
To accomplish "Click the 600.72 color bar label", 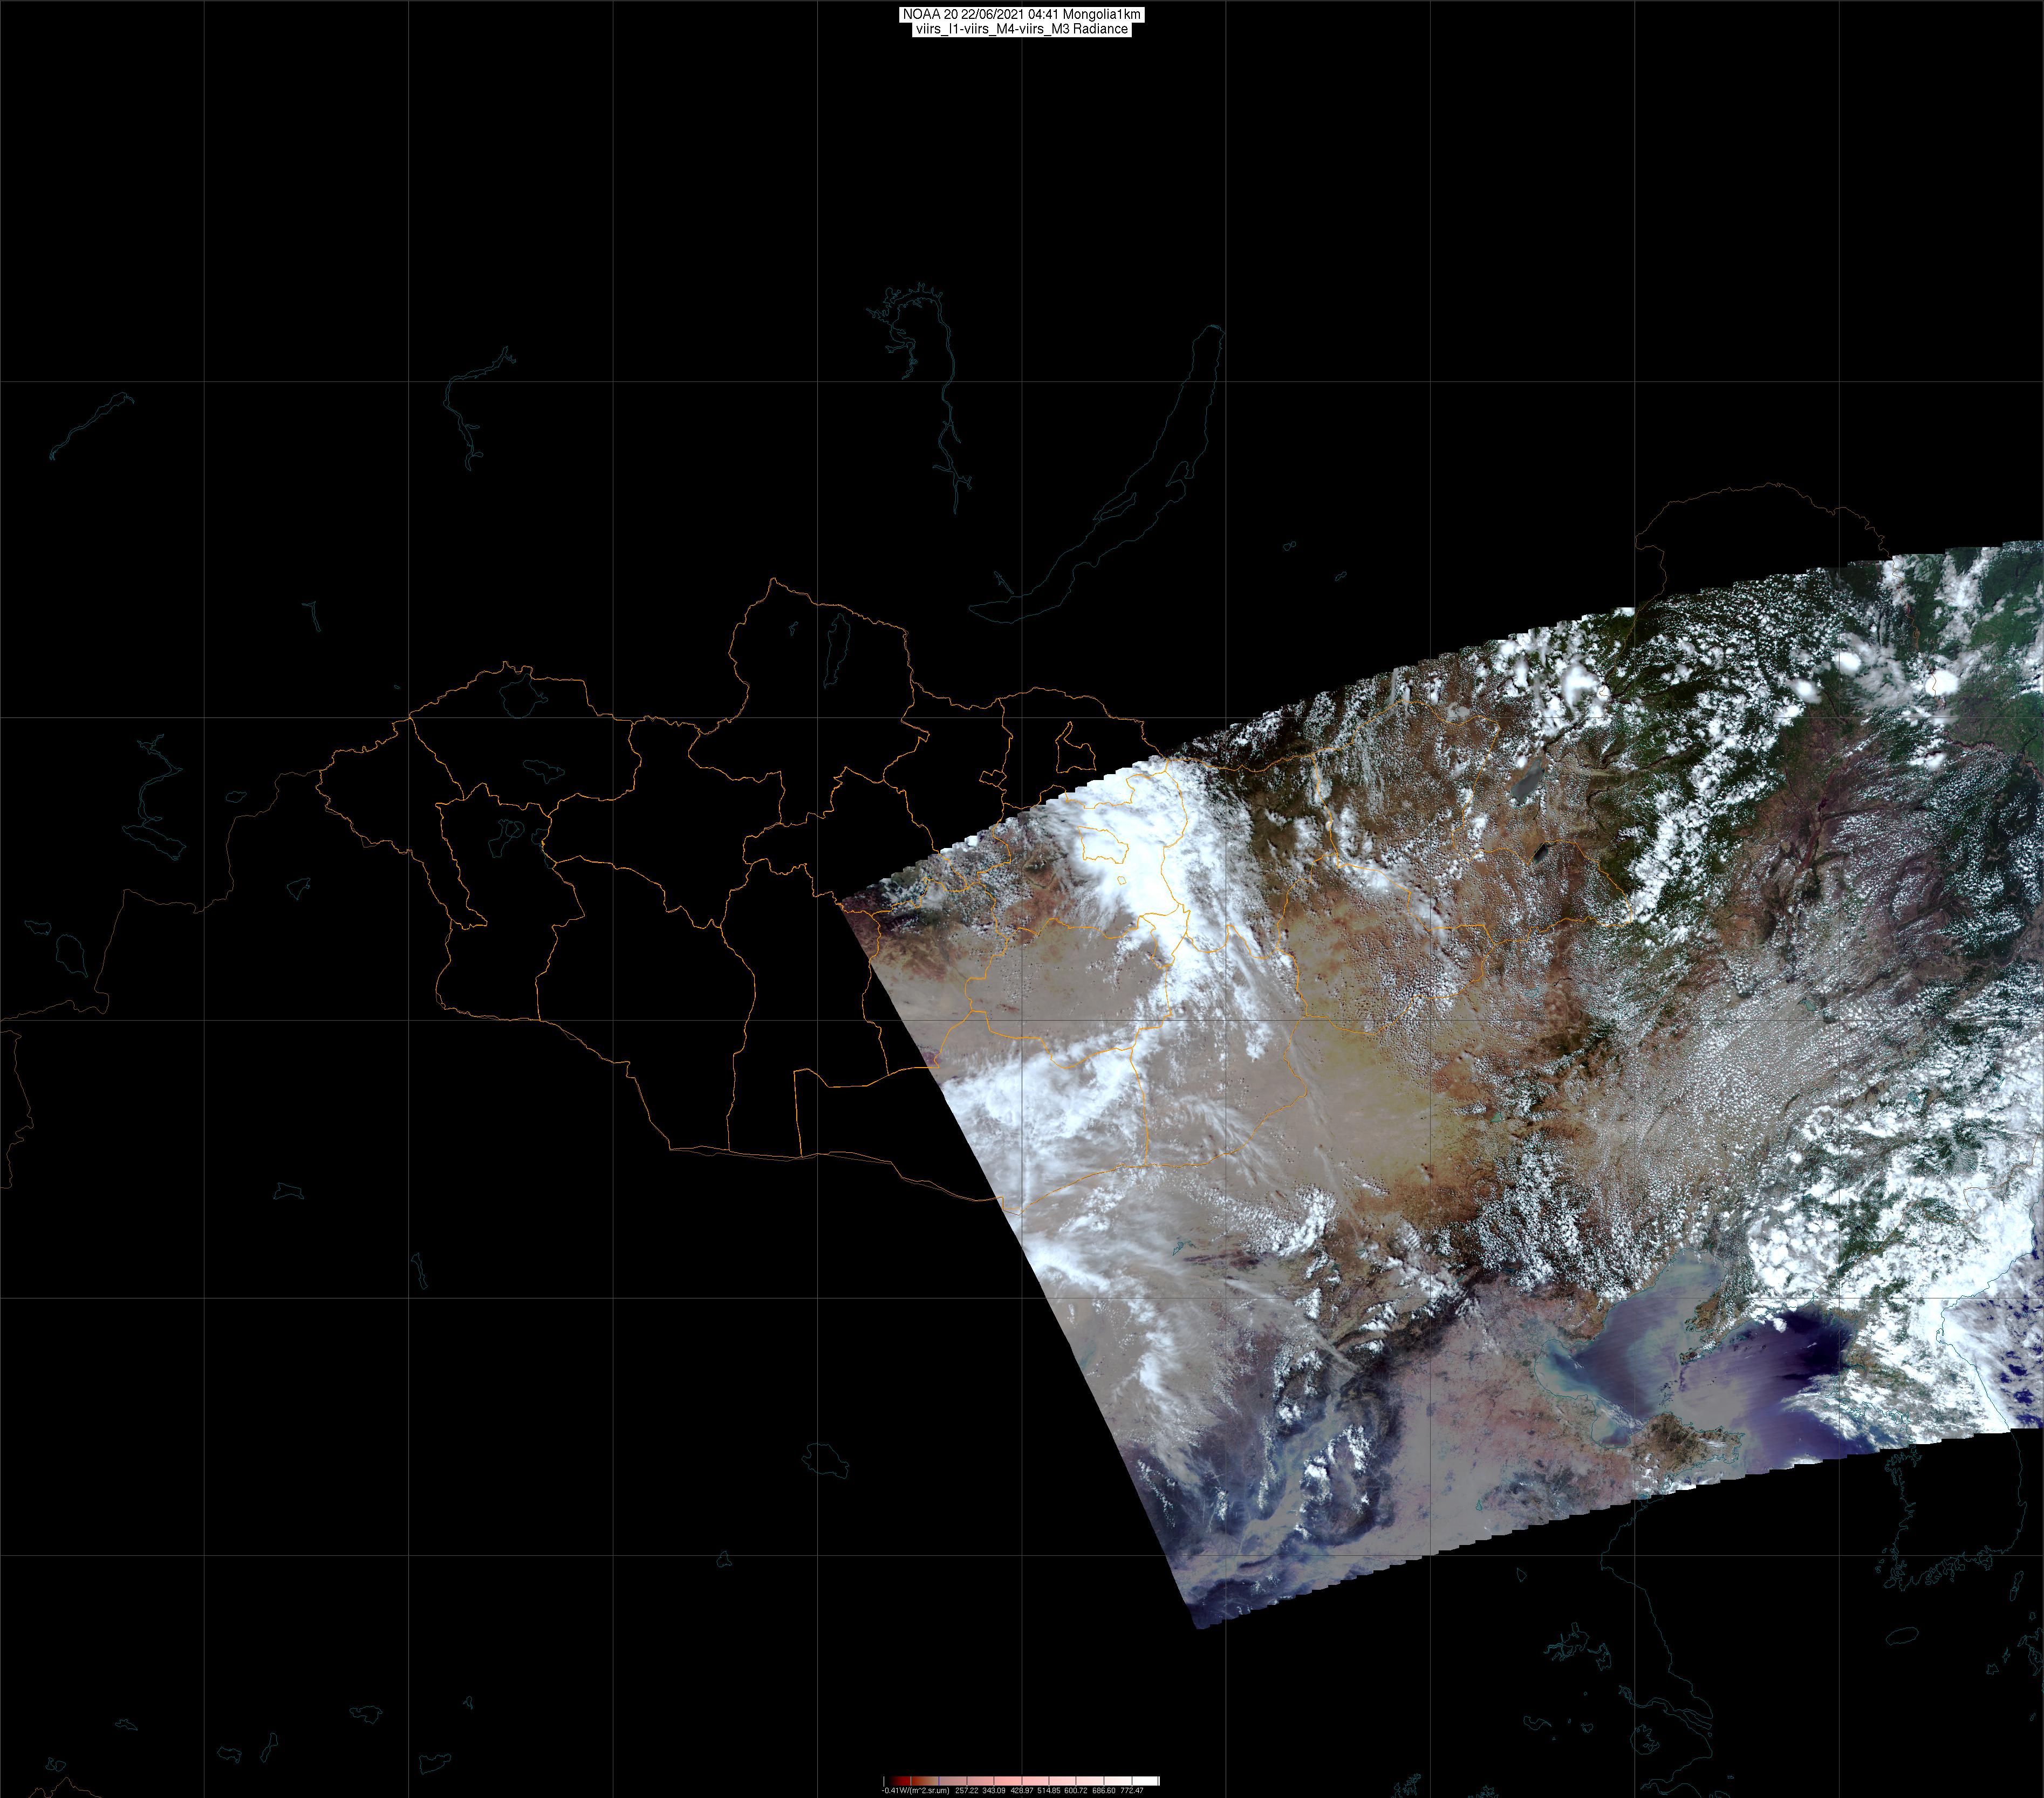I will 1076,1791.
